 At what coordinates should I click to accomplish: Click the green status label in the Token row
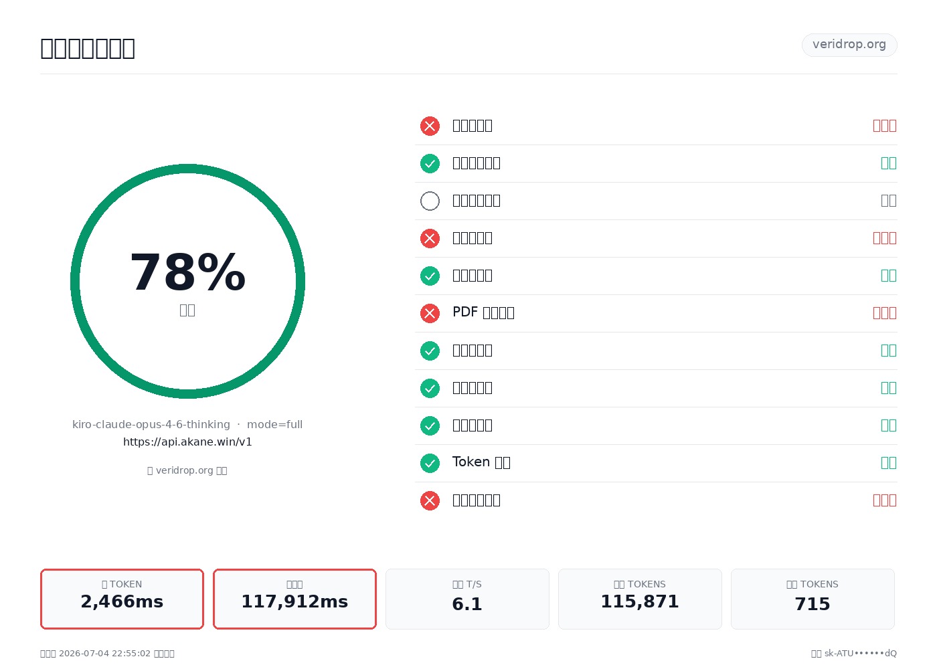coord(888,463)
